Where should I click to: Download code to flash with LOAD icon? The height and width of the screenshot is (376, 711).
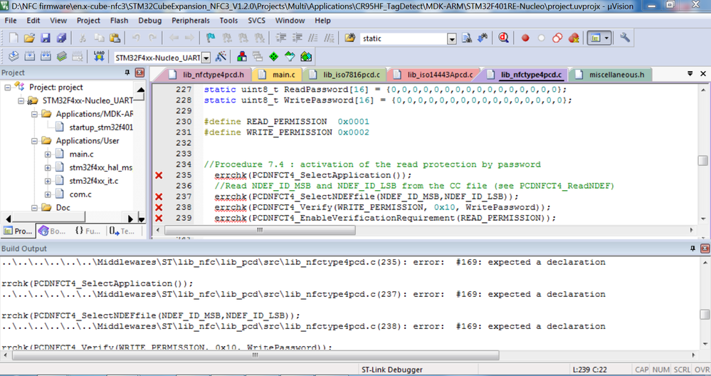[99, 57]
